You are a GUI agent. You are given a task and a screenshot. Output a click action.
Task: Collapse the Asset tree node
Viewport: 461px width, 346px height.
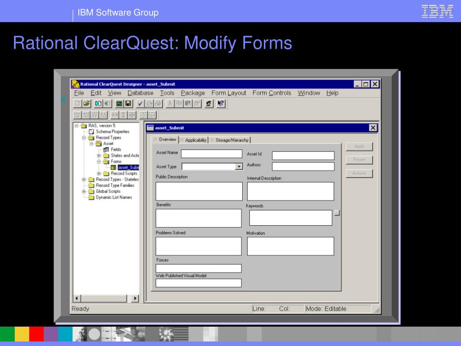[x=91, y=144]
